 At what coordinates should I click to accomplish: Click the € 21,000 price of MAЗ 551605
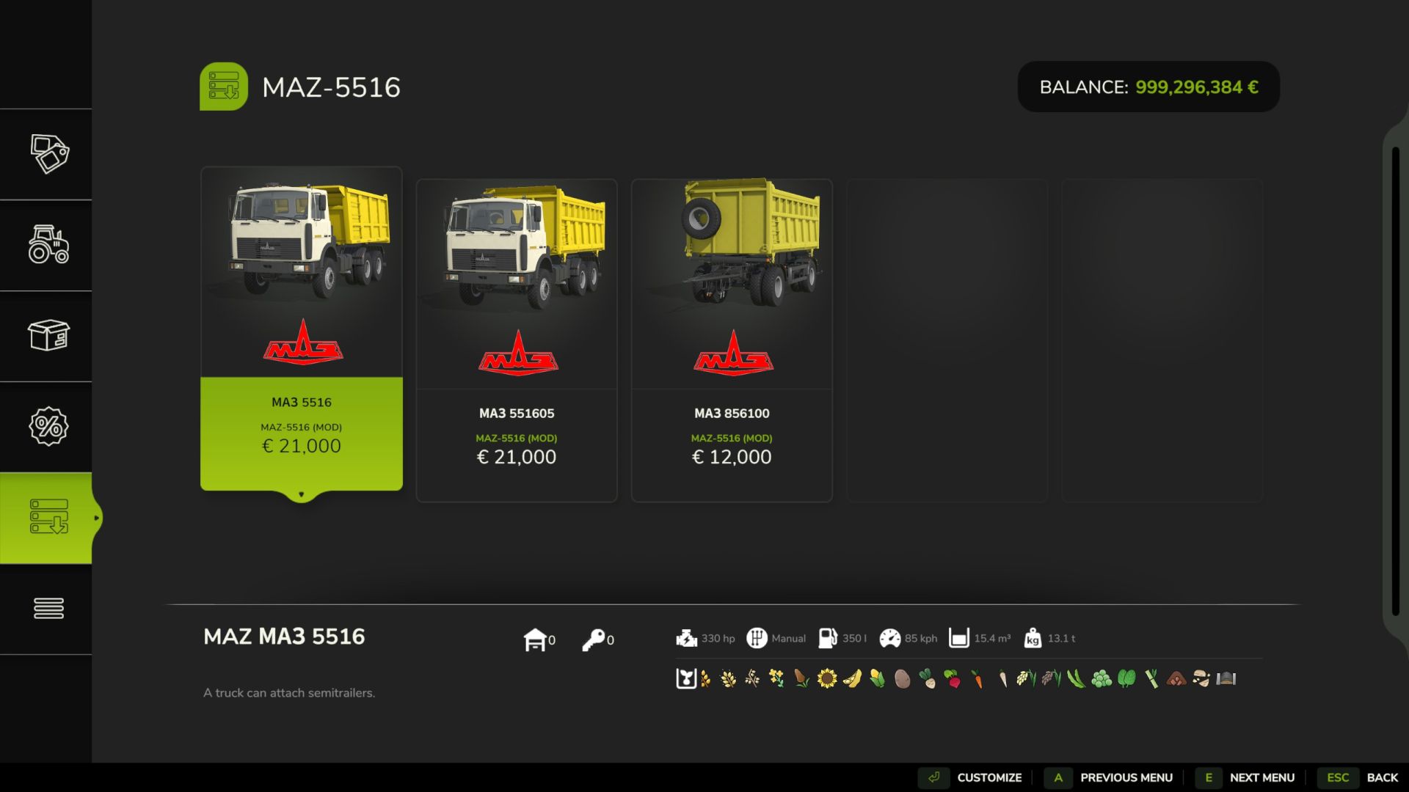point(517,457)
